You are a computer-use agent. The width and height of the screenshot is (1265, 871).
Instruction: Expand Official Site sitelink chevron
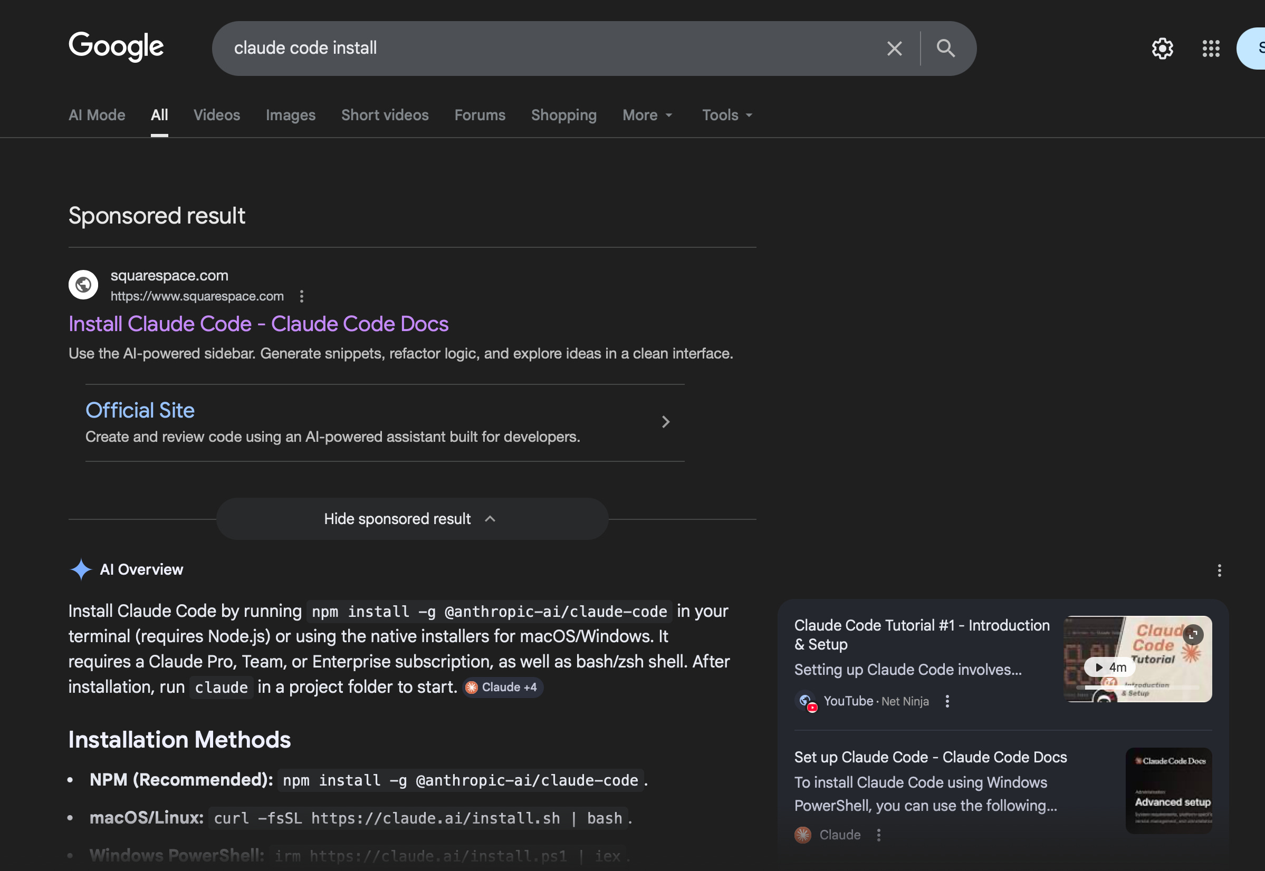click(x=665, y=422)
